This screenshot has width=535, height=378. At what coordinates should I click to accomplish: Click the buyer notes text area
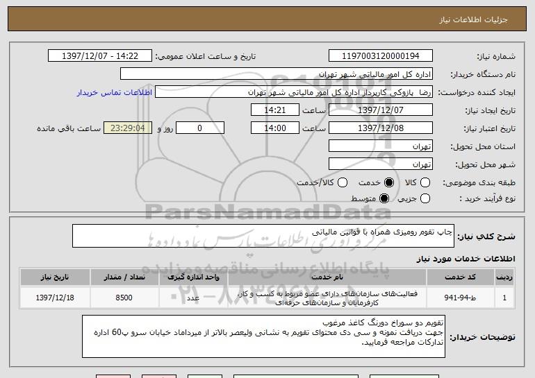click(x=263, y=336)
